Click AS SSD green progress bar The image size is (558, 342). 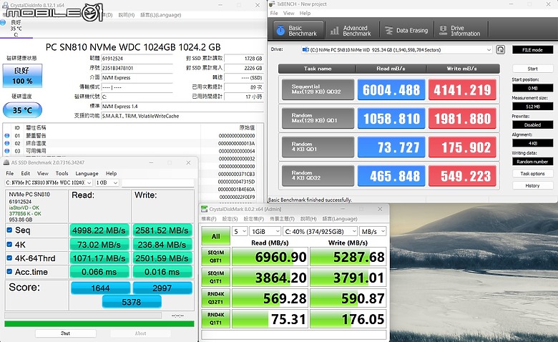pos(99,323)
